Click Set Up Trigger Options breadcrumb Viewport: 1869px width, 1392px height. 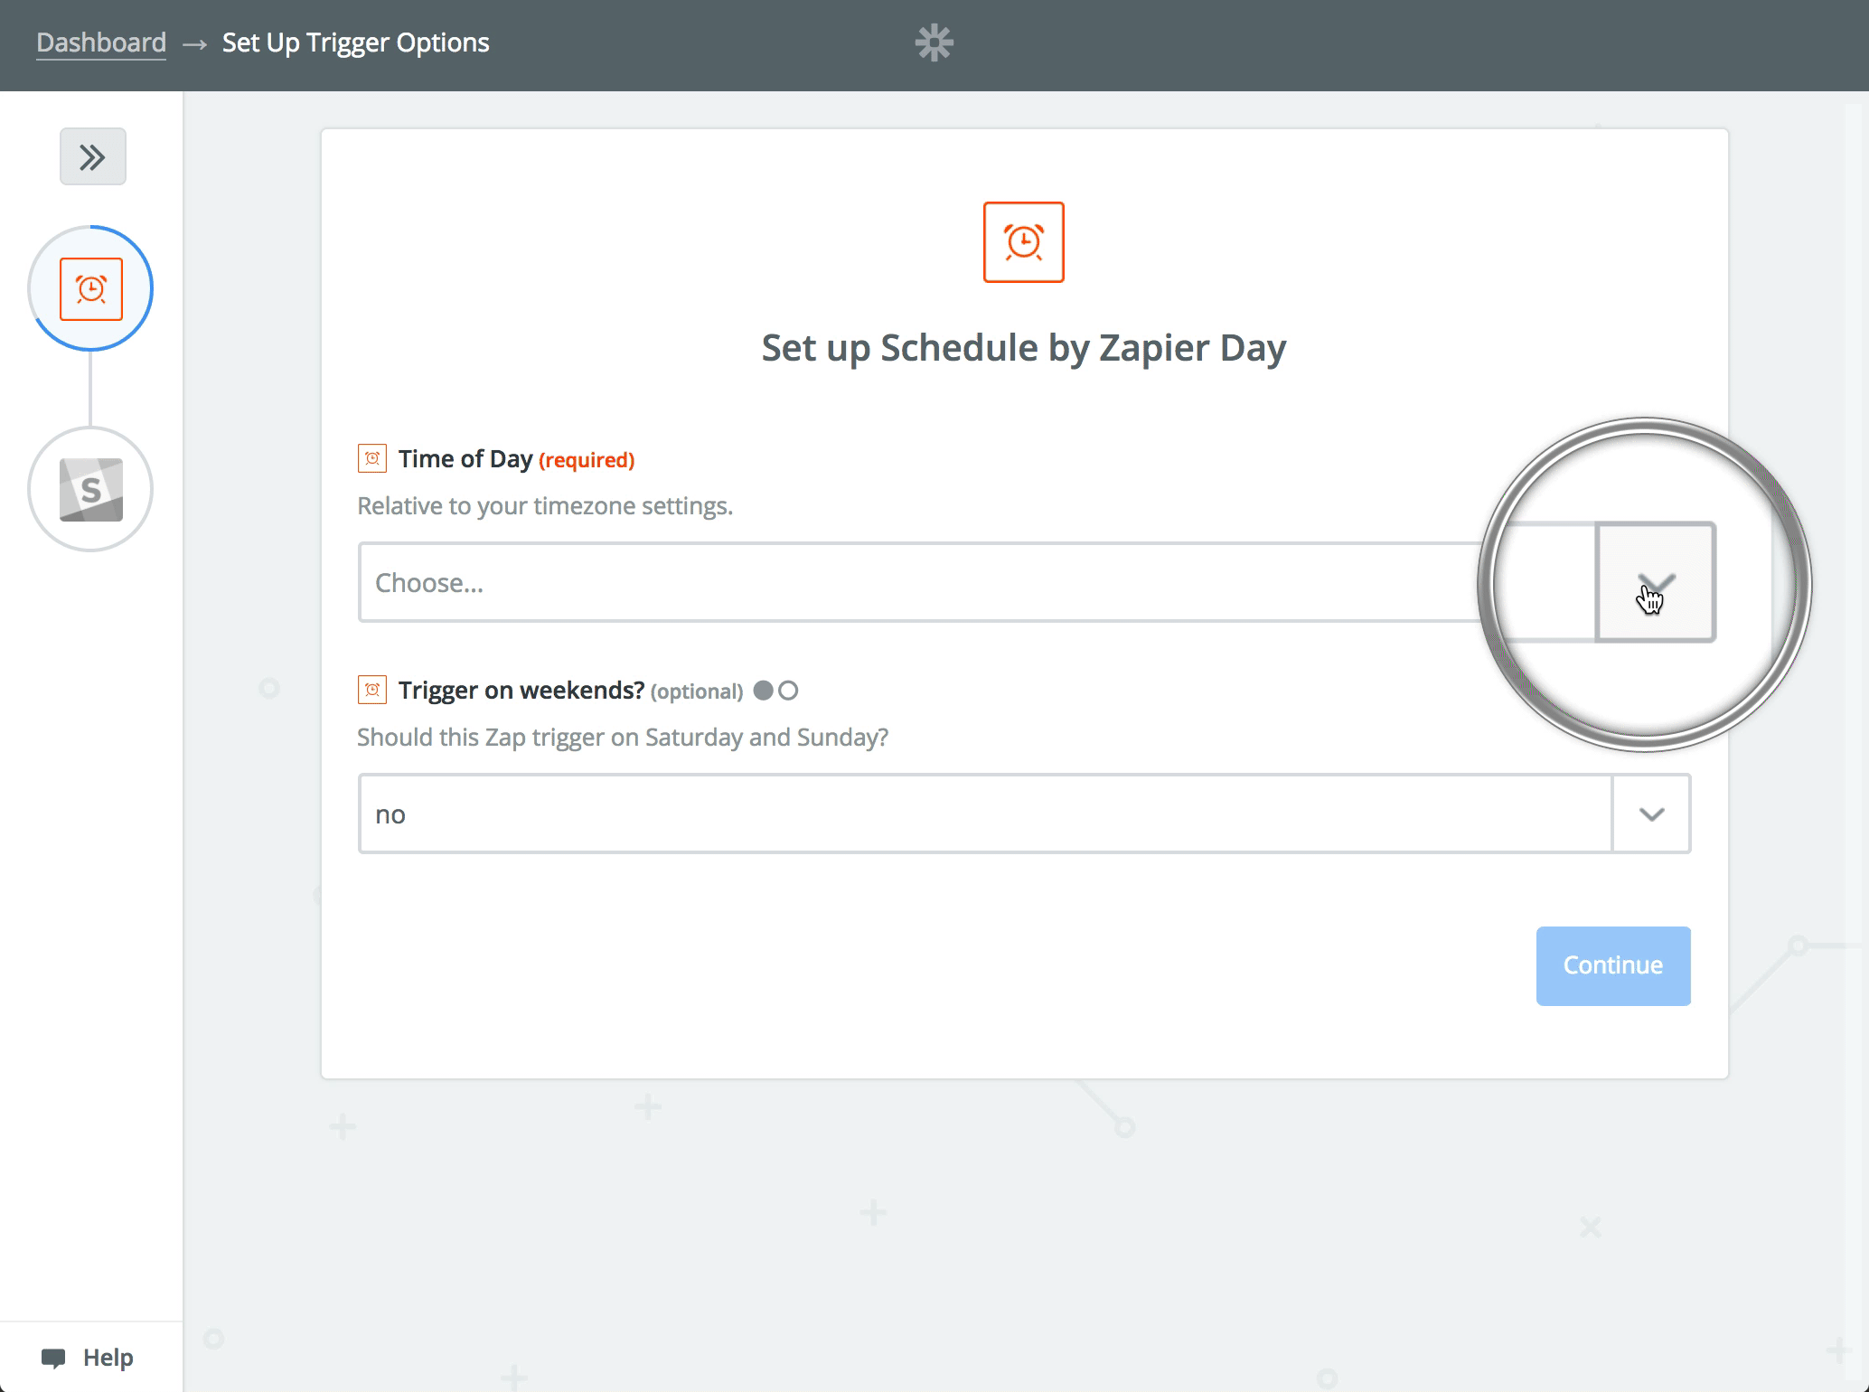coord(356,42)
